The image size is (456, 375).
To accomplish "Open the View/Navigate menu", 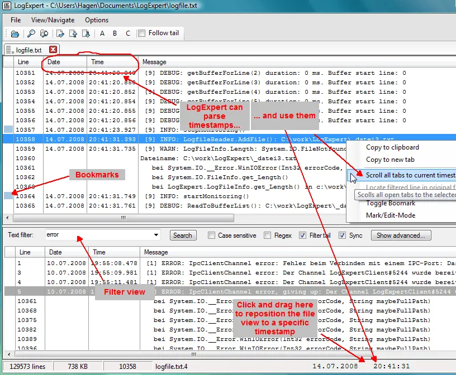I will pyautogui.click(x=53, y=20).
